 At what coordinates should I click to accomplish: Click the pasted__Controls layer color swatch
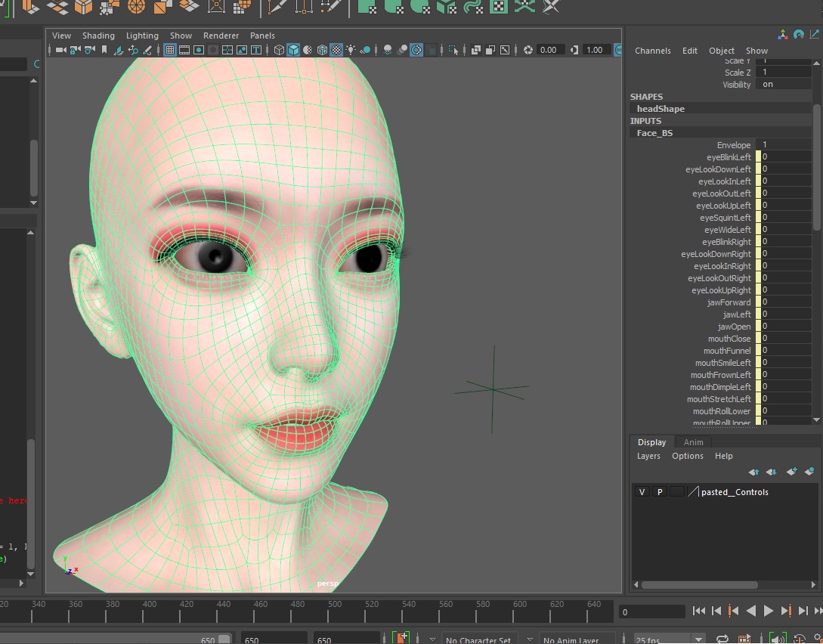[x=693, y=492]
